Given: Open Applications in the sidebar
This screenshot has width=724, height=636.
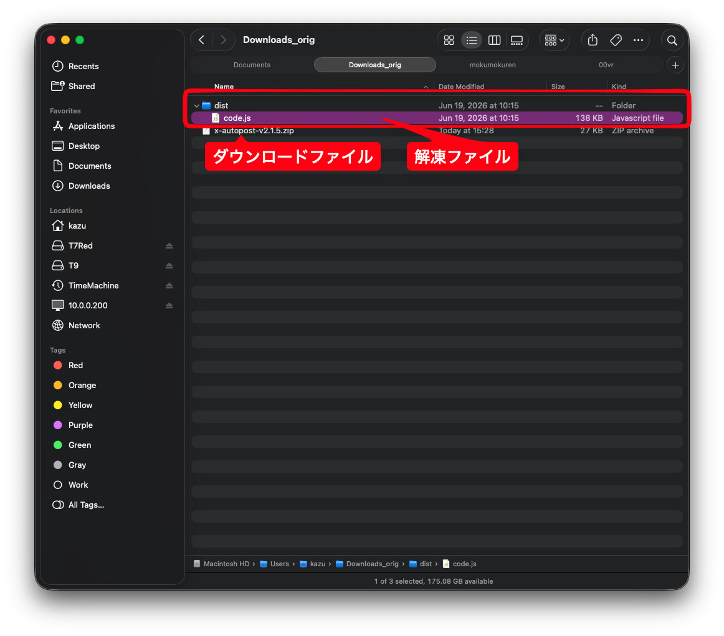Looking at the screenshot, I should 92,126.
